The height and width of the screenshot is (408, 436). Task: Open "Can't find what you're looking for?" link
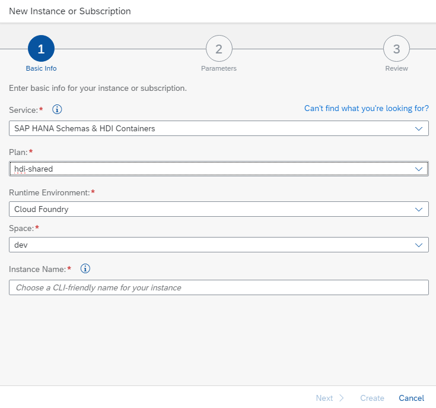[x=366, y=108]
